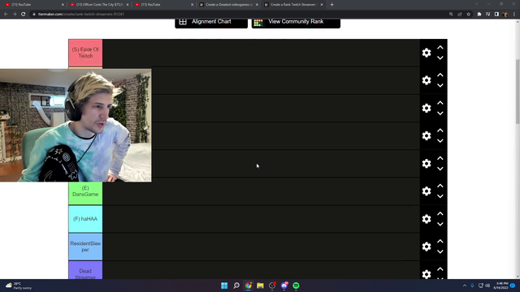Open View Community Rank
This screenshot has height=292, width=520.
pyautogui.click(x=296, y=23)
